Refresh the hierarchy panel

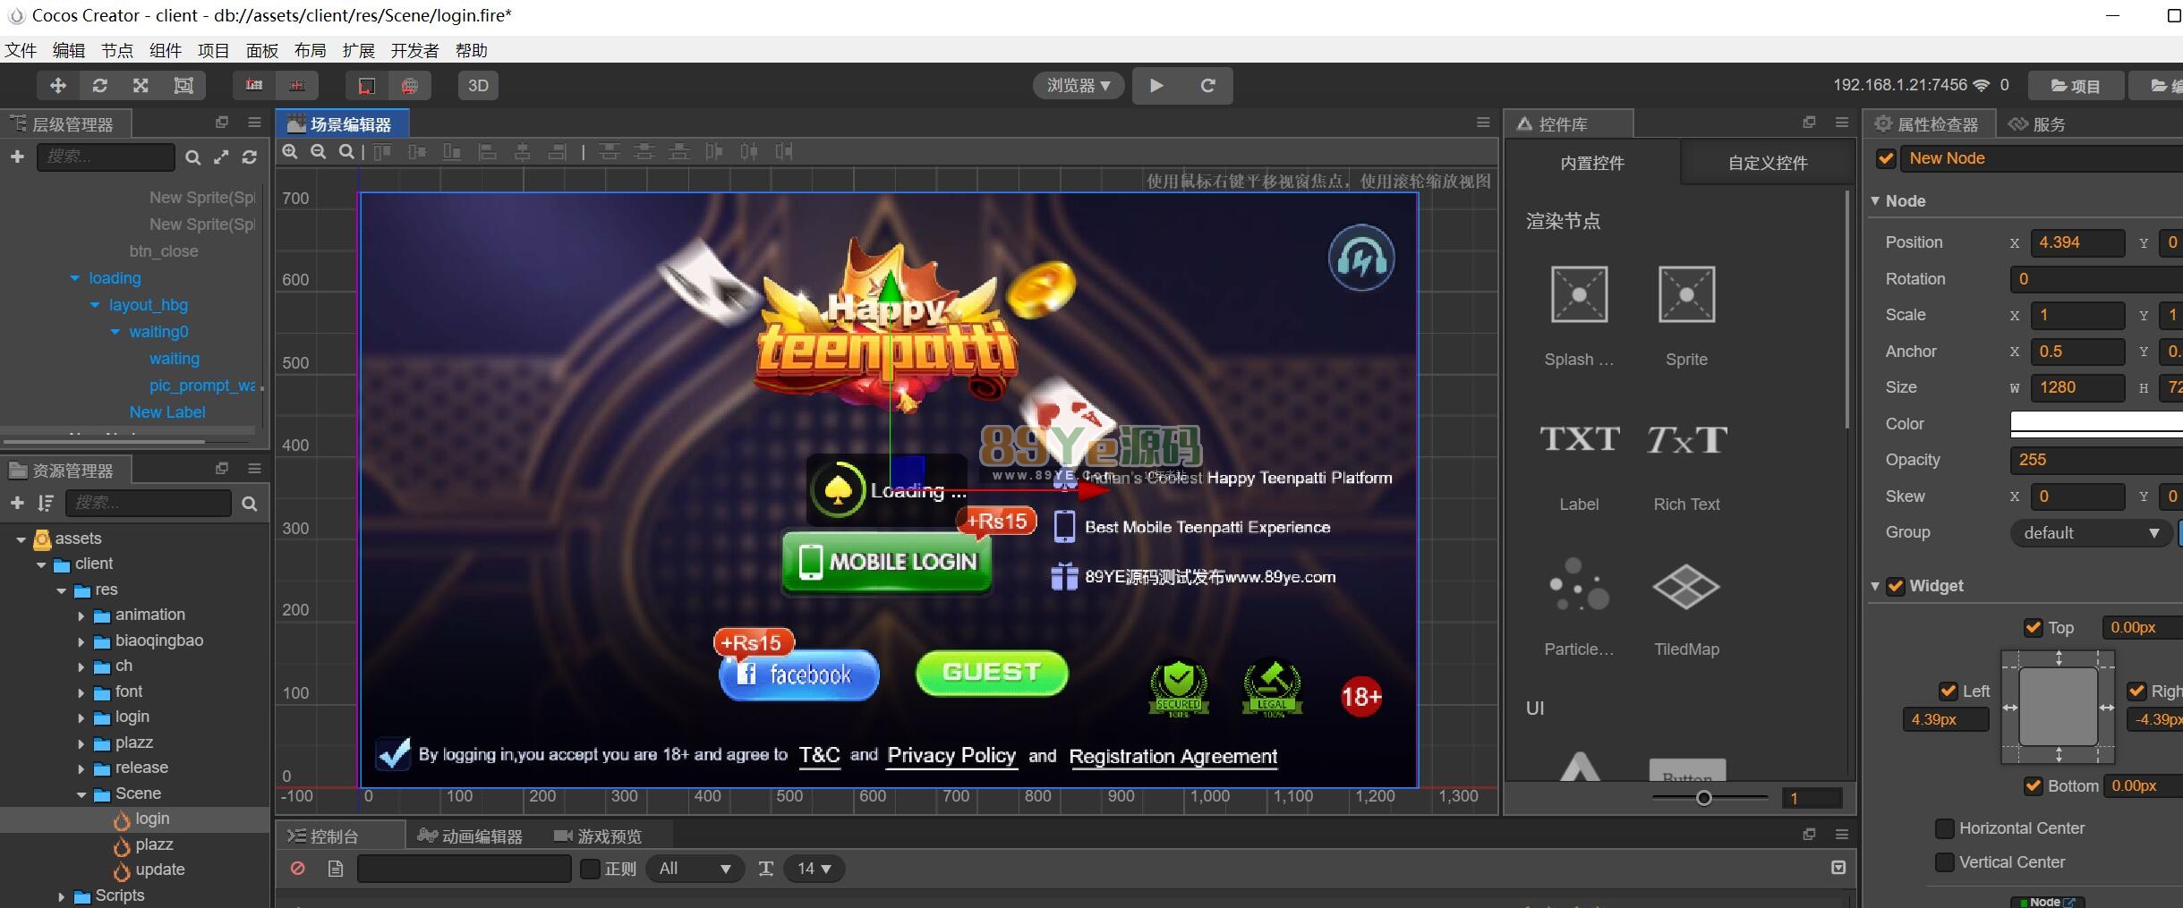tap(250, 157)
